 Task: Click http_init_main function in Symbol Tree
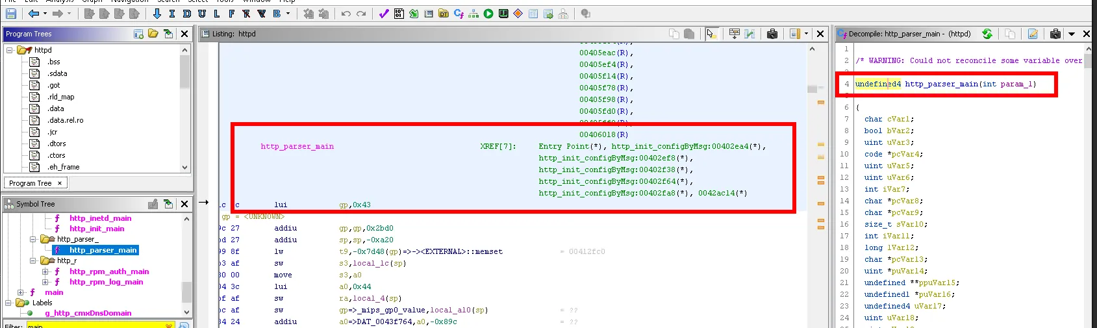[x=97, y=229]
